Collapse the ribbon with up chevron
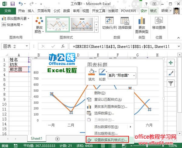 click(179, 38)
